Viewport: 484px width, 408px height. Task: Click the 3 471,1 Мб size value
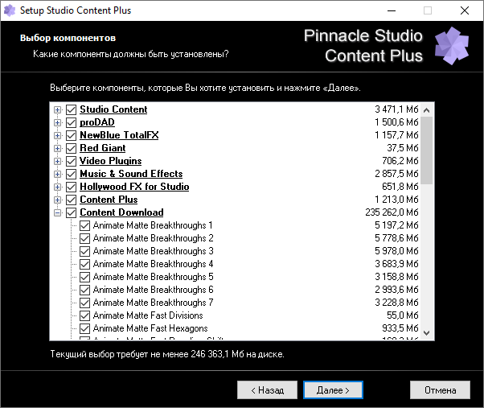(396, 109)
